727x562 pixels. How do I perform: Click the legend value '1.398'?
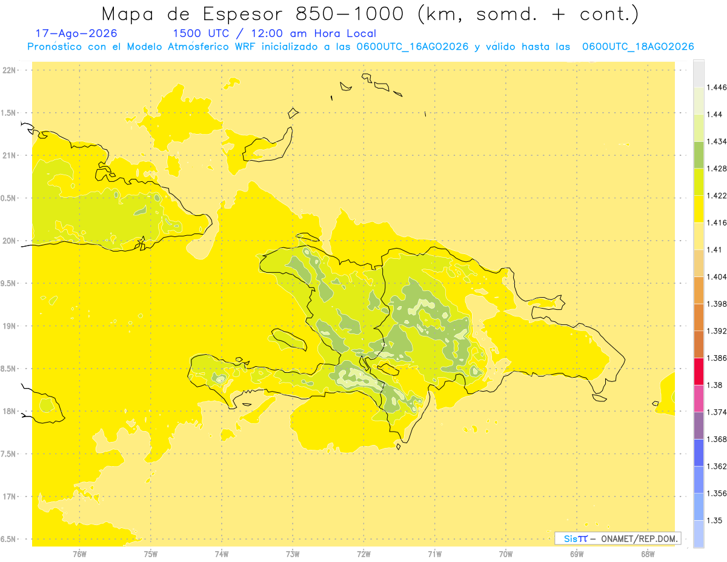point(717,304)
